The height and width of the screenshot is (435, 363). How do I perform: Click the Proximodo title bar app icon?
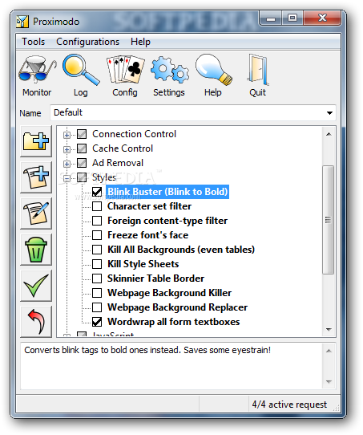(x=22, y=22)
